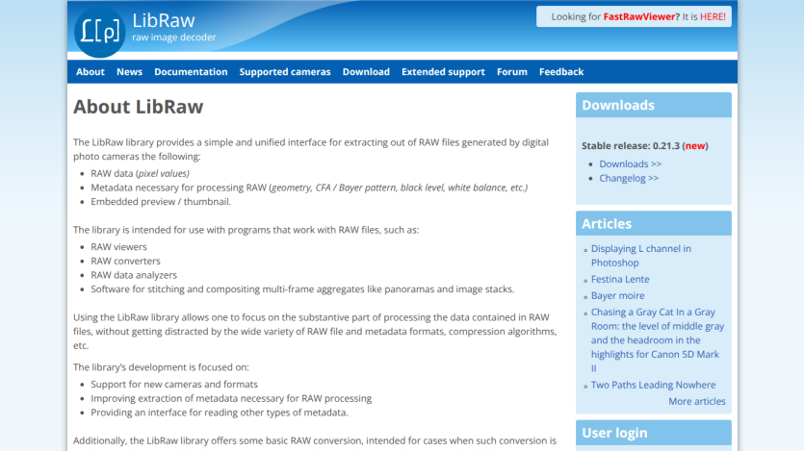804x451 pixels.
Task: Follow the FastRawViewer link in the banner
Action: [x=641, y=16]
